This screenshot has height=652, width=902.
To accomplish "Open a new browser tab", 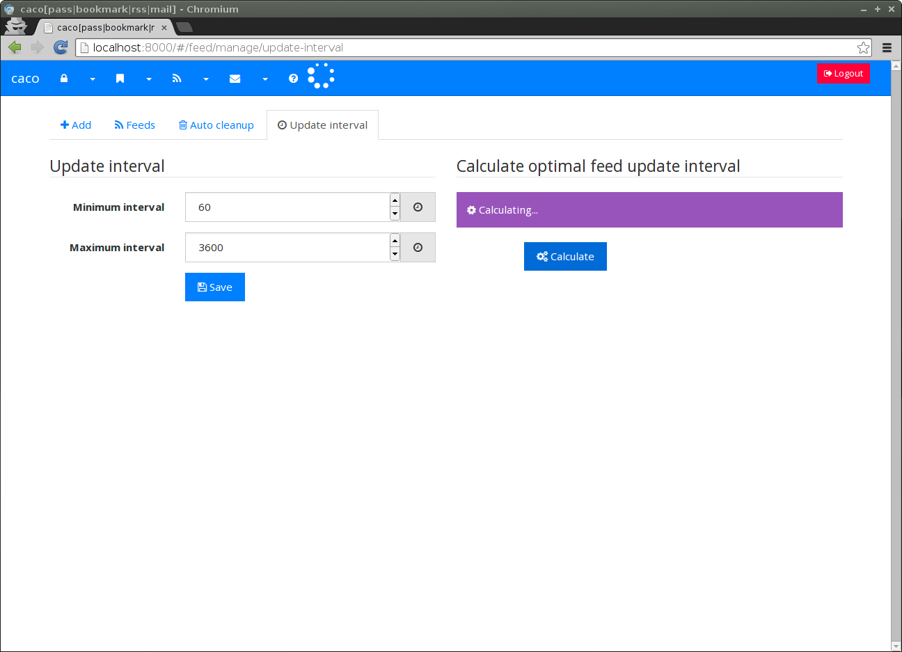I will coord(184,27).
